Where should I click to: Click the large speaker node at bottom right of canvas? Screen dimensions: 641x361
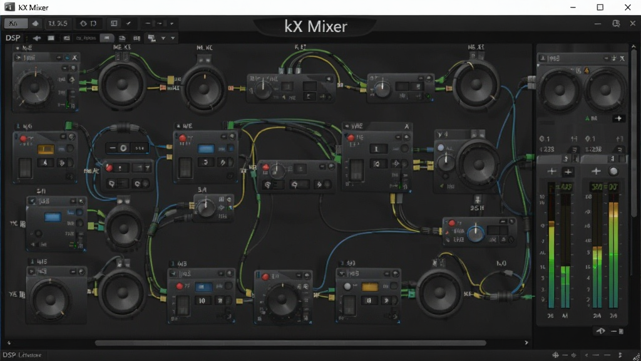[x=439, y=292]
